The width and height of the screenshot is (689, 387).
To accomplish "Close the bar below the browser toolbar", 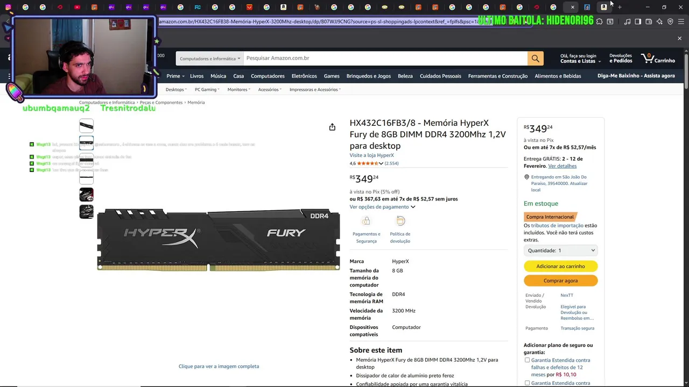I will (679, 38).
